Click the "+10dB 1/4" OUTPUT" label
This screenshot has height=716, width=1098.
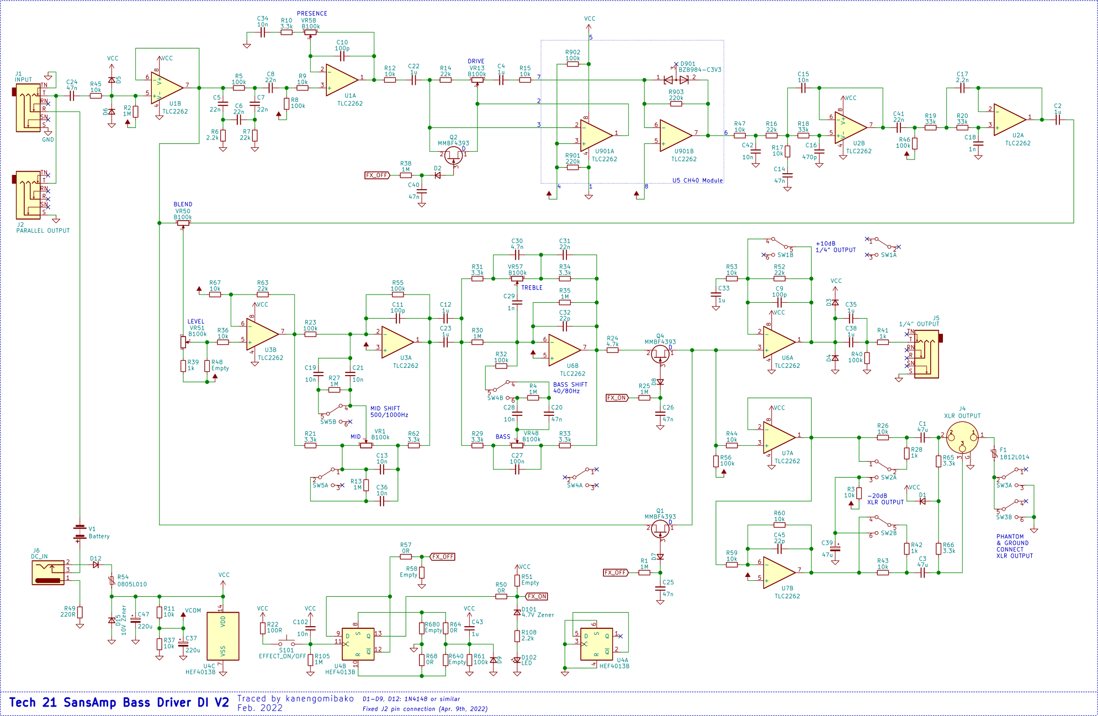click(836, 247)
